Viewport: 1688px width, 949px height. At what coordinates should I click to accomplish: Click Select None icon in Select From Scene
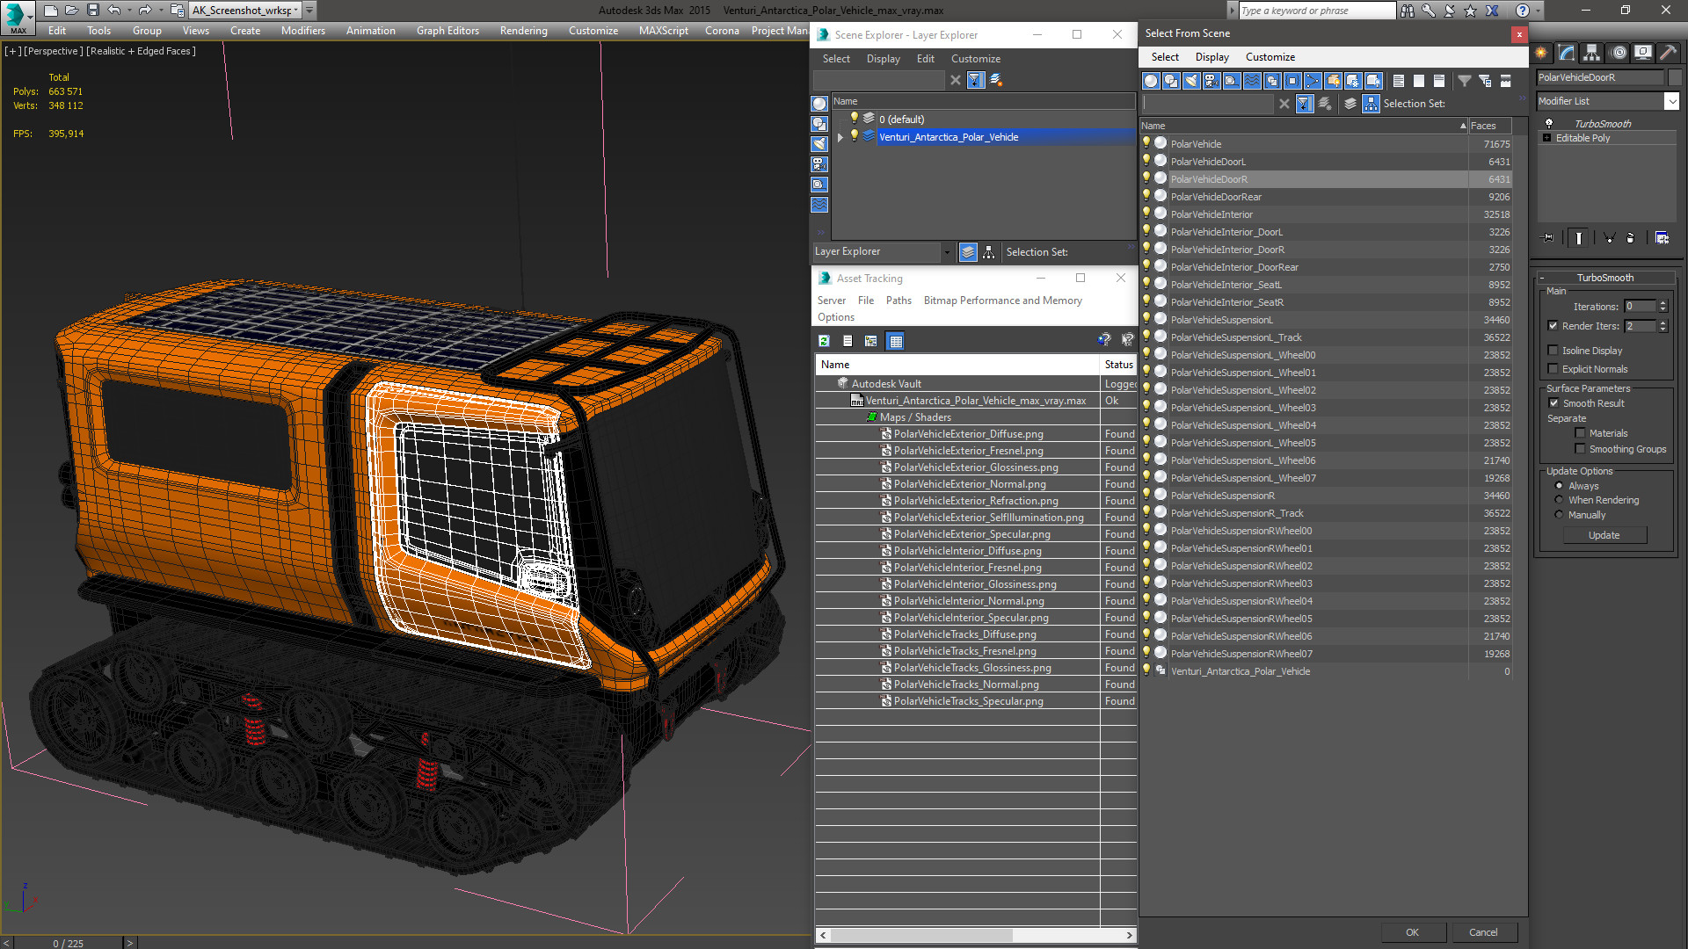pos(1419,81)
